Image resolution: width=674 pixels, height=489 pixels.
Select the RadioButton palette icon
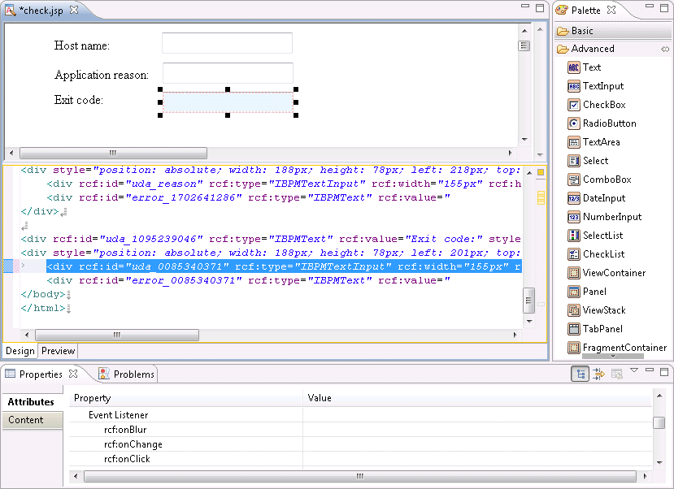(x=573, y=123)
